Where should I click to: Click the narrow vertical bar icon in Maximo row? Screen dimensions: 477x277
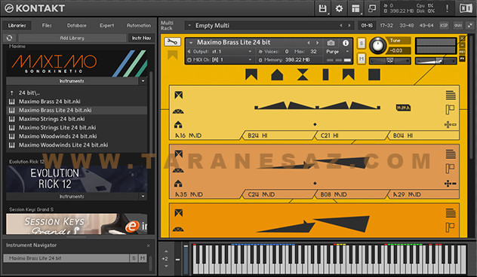point(325,75)
